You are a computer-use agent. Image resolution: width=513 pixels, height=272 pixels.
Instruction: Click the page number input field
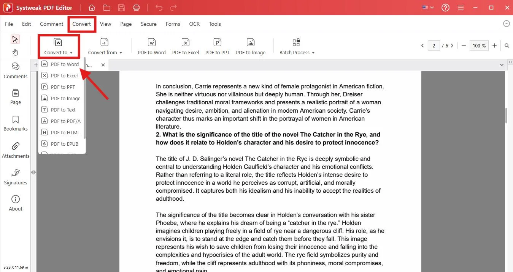click(x=434, y=46)
